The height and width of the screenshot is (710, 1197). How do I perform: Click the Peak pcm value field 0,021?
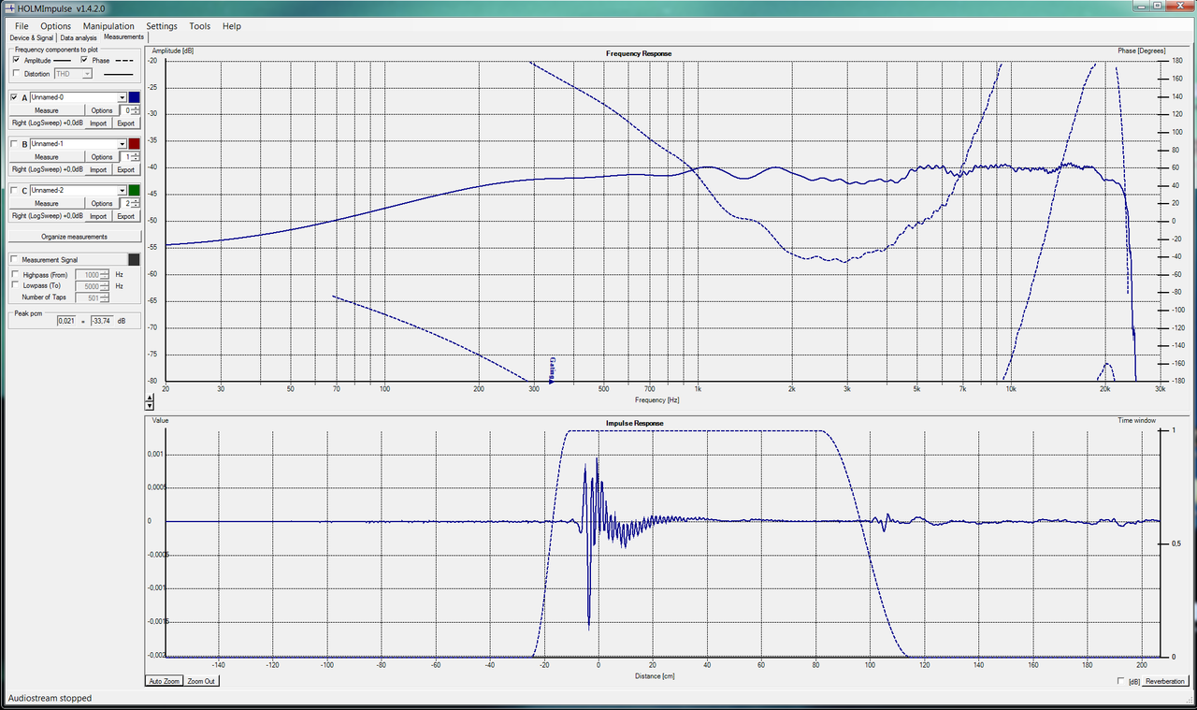(65, 321)
